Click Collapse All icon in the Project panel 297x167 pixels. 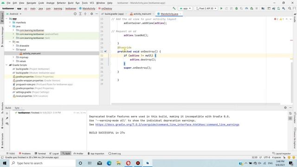click(x=85, y=14)
